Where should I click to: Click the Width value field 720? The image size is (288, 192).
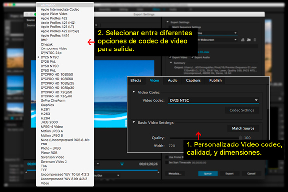[x=172, y=146]
